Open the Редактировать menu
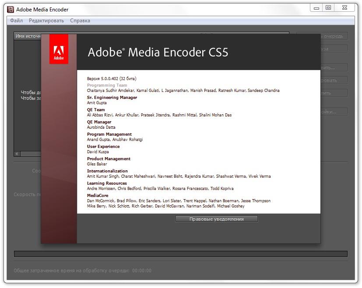The image size is (362, 288). pyautogui.click(x=46, y=21)
